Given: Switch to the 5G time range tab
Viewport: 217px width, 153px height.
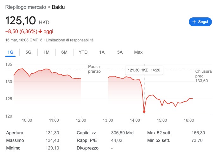Looking at the screenshot, I should tap(29, 52).
